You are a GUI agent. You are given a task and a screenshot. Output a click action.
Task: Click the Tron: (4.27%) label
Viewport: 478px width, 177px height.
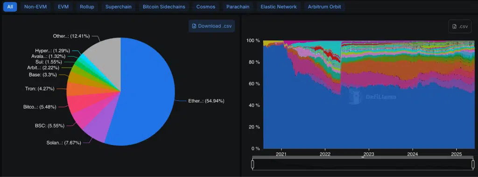40,89
